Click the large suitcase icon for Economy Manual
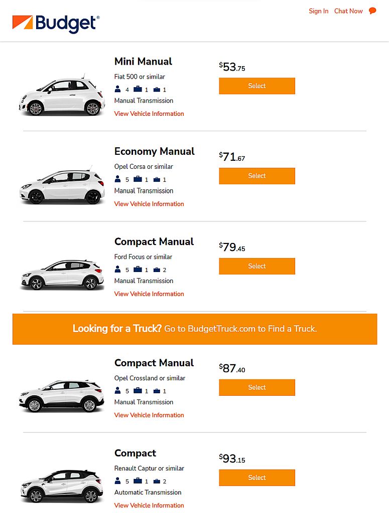This screenshot has height=513, width=389. (x=138, y=179)
